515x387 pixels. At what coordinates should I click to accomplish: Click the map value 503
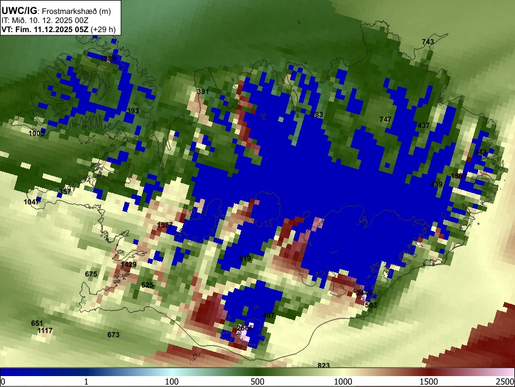(x=371, y=305)
